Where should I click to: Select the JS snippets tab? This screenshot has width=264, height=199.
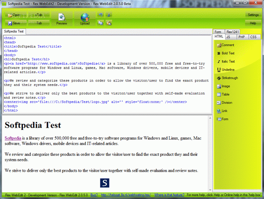coord(231,37)
